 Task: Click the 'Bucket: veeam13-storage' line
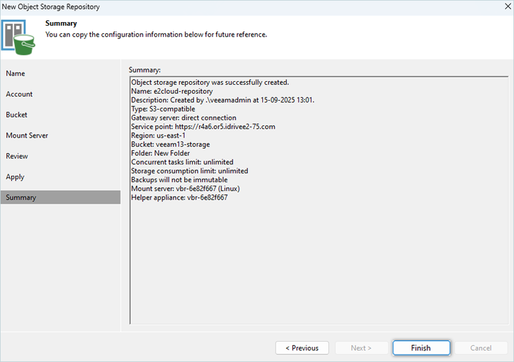170,144
